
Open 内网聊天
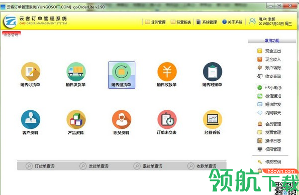coord(269,113)
